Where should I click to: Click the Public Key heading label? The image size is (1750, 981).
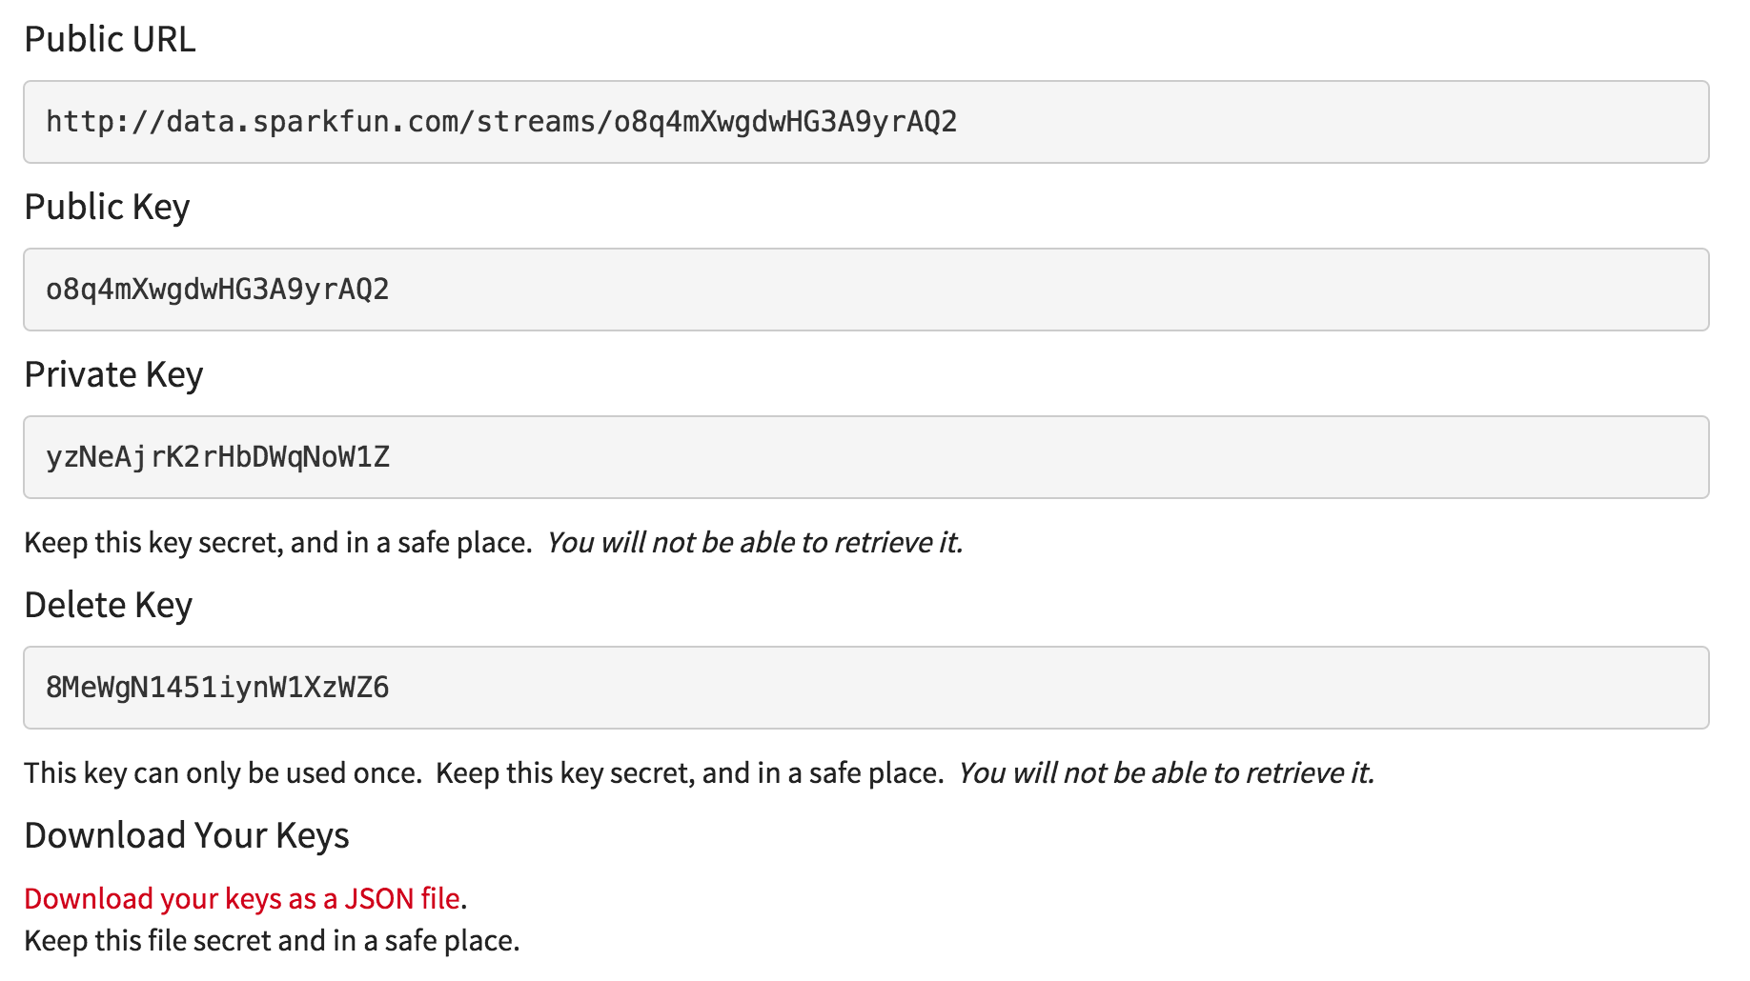click(107, 207)
